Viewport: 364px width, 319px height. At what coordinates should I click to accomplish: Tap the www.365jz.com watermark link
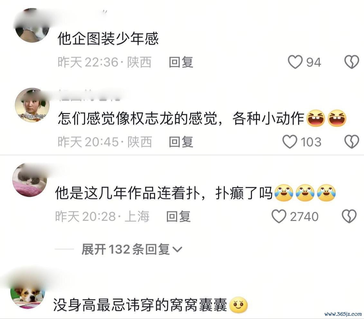pyautogui.click(x=343, y=314)
